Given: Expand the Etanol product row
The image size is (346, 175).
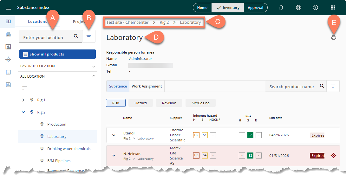Looking at the screenshot, I should coord(114,135).
